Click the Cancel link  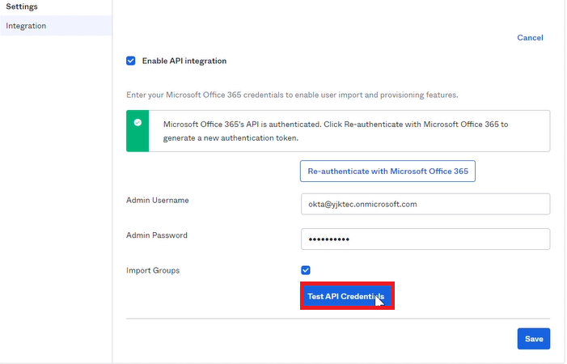click(x=530, y=37)
